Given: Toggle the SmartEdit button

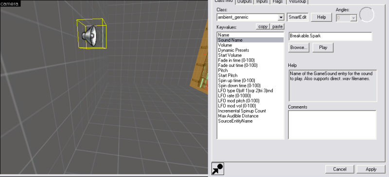Looking at the screenshot, I should pos(298,17).
